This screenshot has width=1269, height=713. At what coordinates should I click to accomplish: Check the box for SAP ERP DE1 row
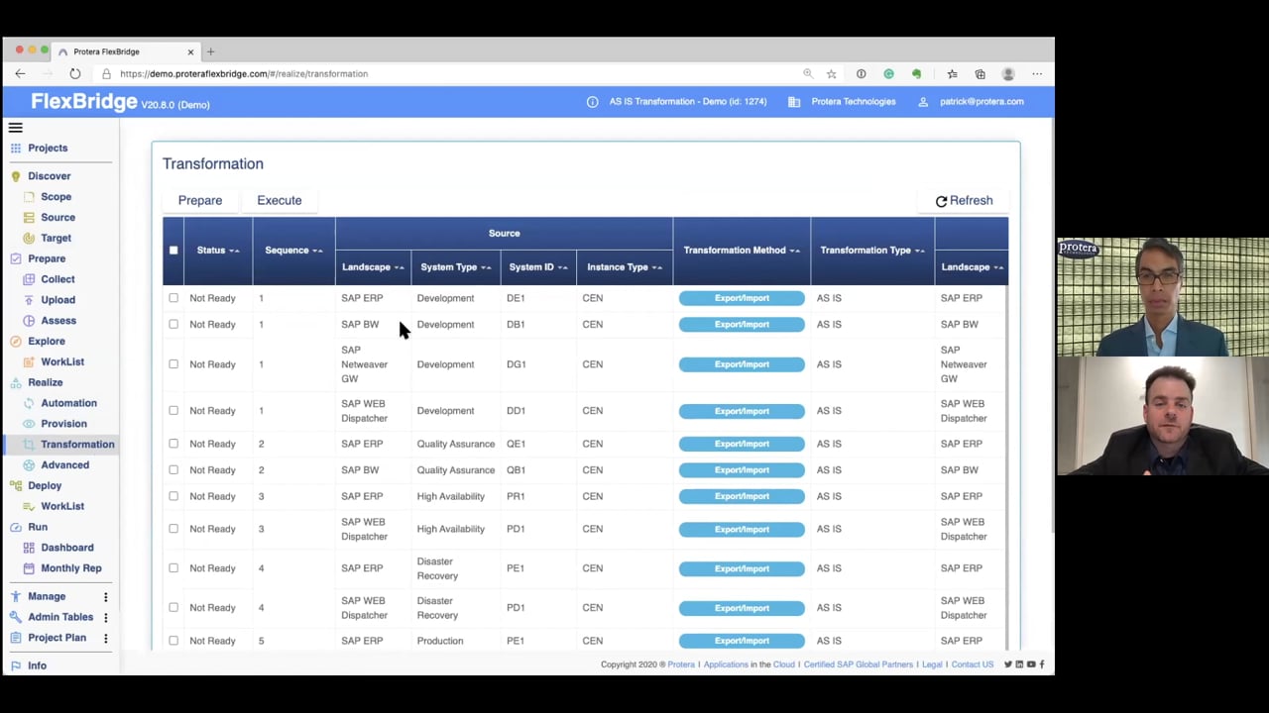click(x=173, y=298)
